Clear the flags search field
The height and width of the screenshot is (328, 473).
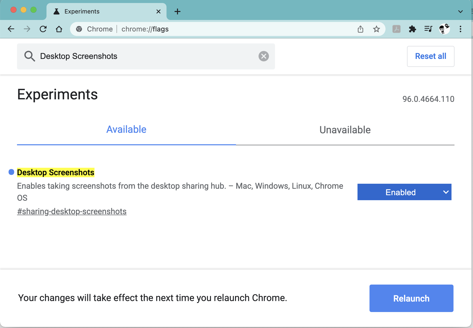click(x=263, y=56)
